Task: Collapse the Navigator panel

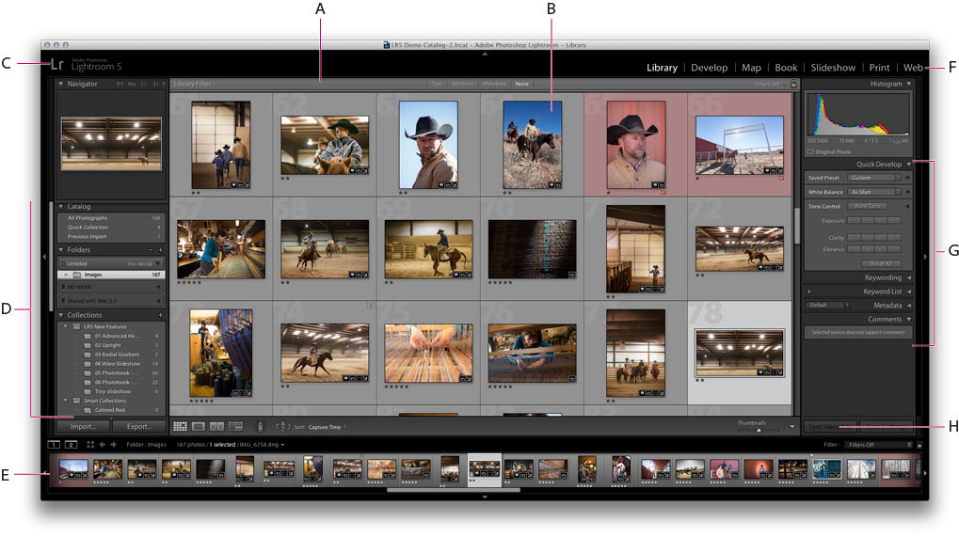Action: click(x=61, y=84)
